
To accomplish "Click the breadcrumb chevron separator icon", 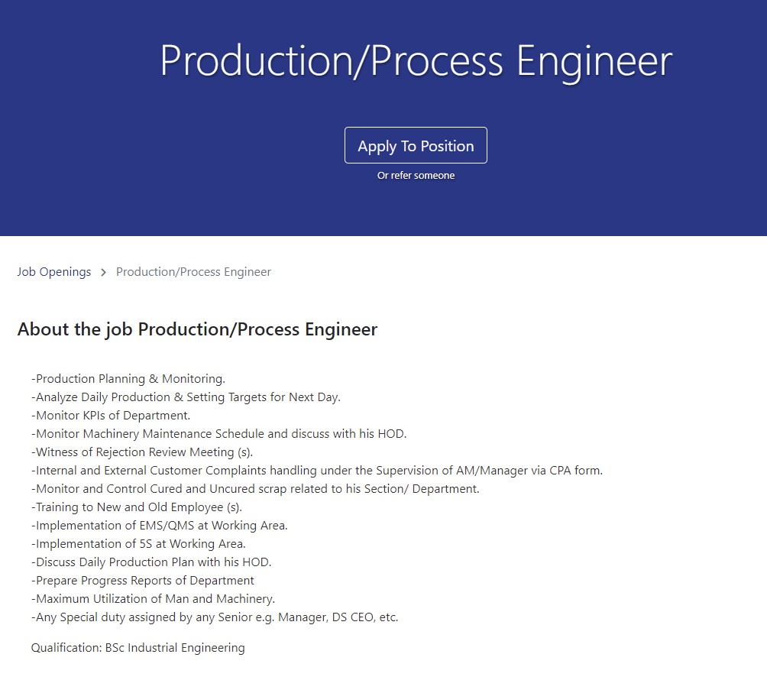I will click(x=104, y=273).
